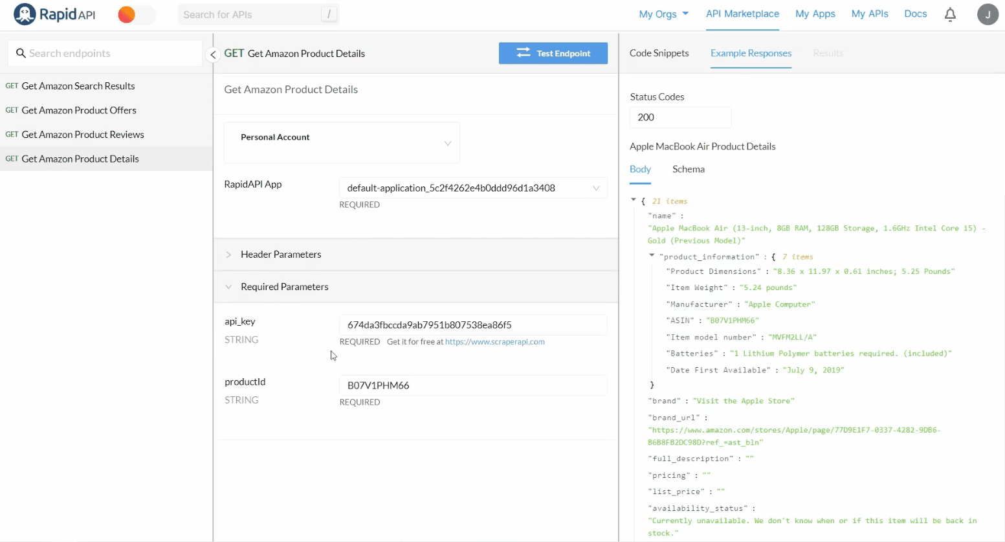This screenshot has width=1005, height=542.
Task: Open the scraperapi.com link
Action: pyautogui.click(x=495, y=341)
